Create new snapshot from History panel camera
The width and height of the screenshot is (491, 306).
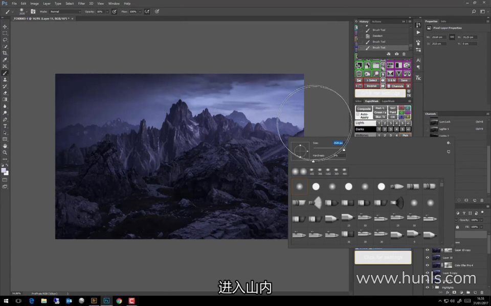(396, 54)
